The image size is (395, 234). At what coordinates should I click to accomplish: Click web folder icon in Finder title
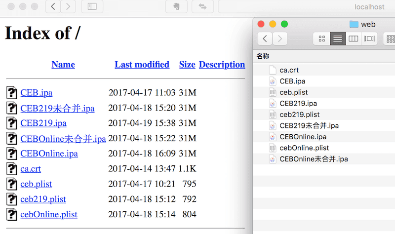[x=354, y=24]
